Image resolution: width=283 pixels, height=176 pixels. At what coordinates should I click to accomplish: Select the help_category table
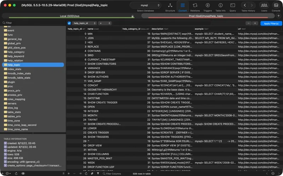[16, 52]
